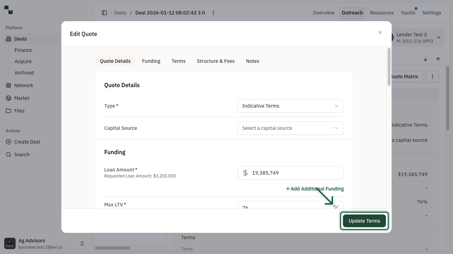The width and height of the screenshot is (453, 254).
Task: Open the Files section
Action: pyautogui.click(x=8, y=111)
